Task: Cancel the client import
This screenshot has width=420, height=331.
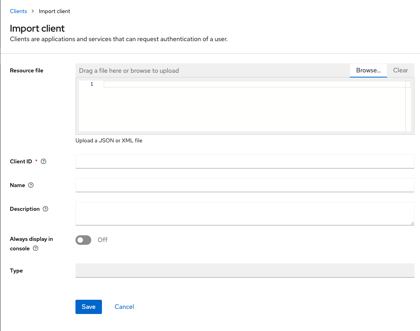Action: [124, 307]
